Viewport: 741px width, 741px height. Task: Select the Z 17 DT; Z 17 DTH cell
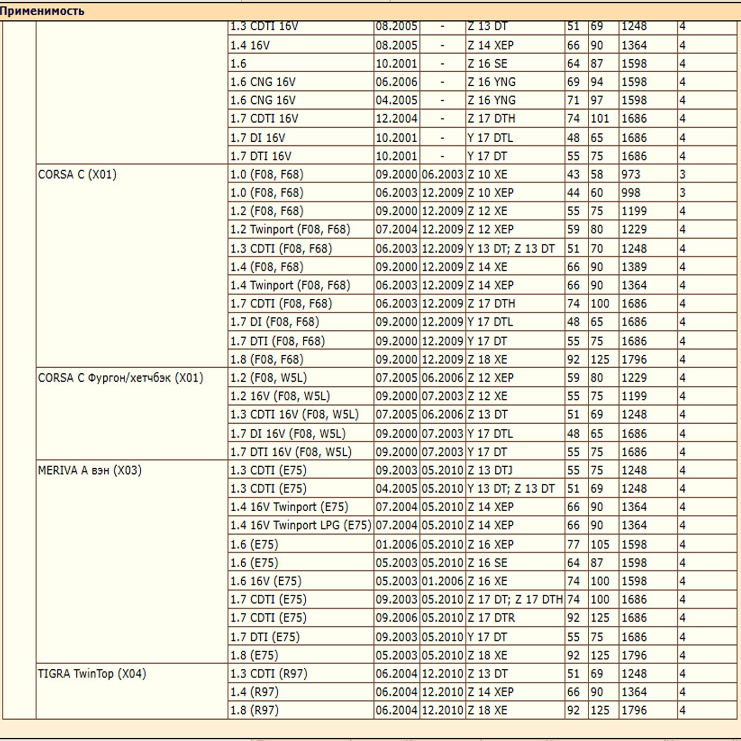pos(515,600)
